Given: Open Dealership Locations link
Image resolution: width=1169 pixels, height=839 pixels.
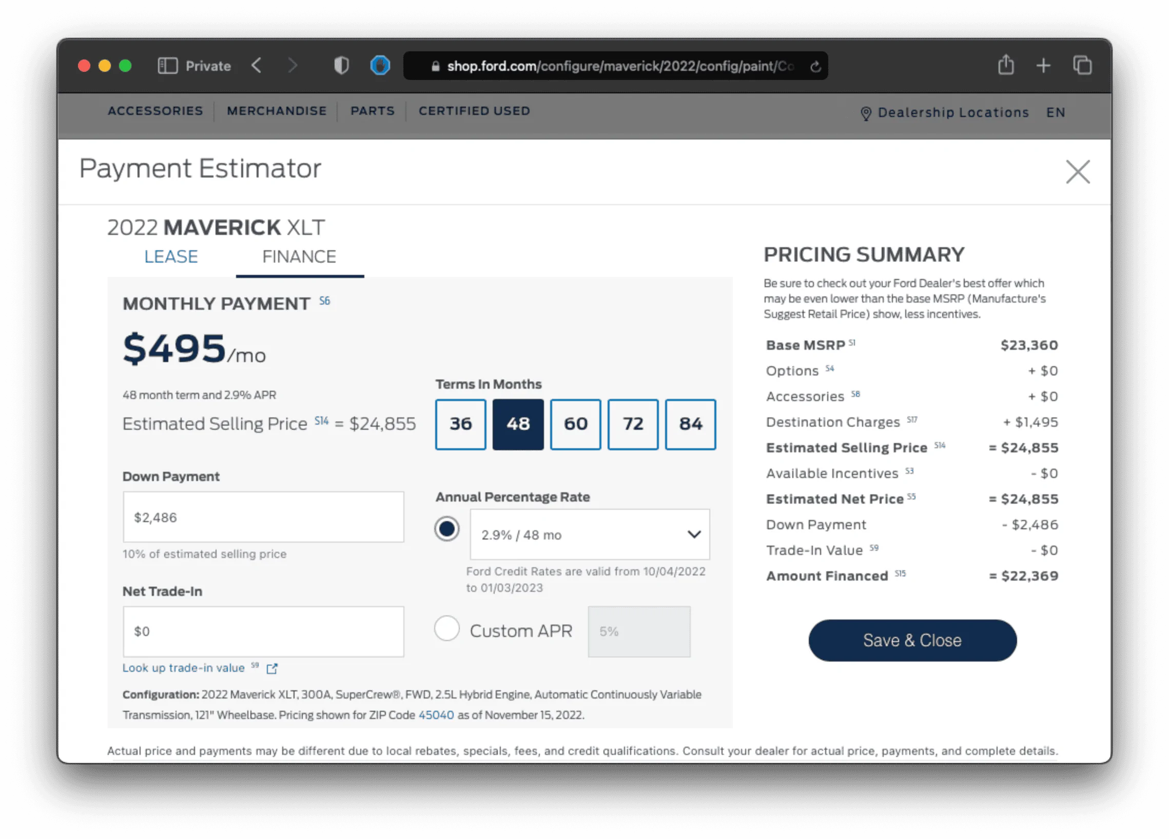Looking at the screenshot, I should [x=953, y=112].
